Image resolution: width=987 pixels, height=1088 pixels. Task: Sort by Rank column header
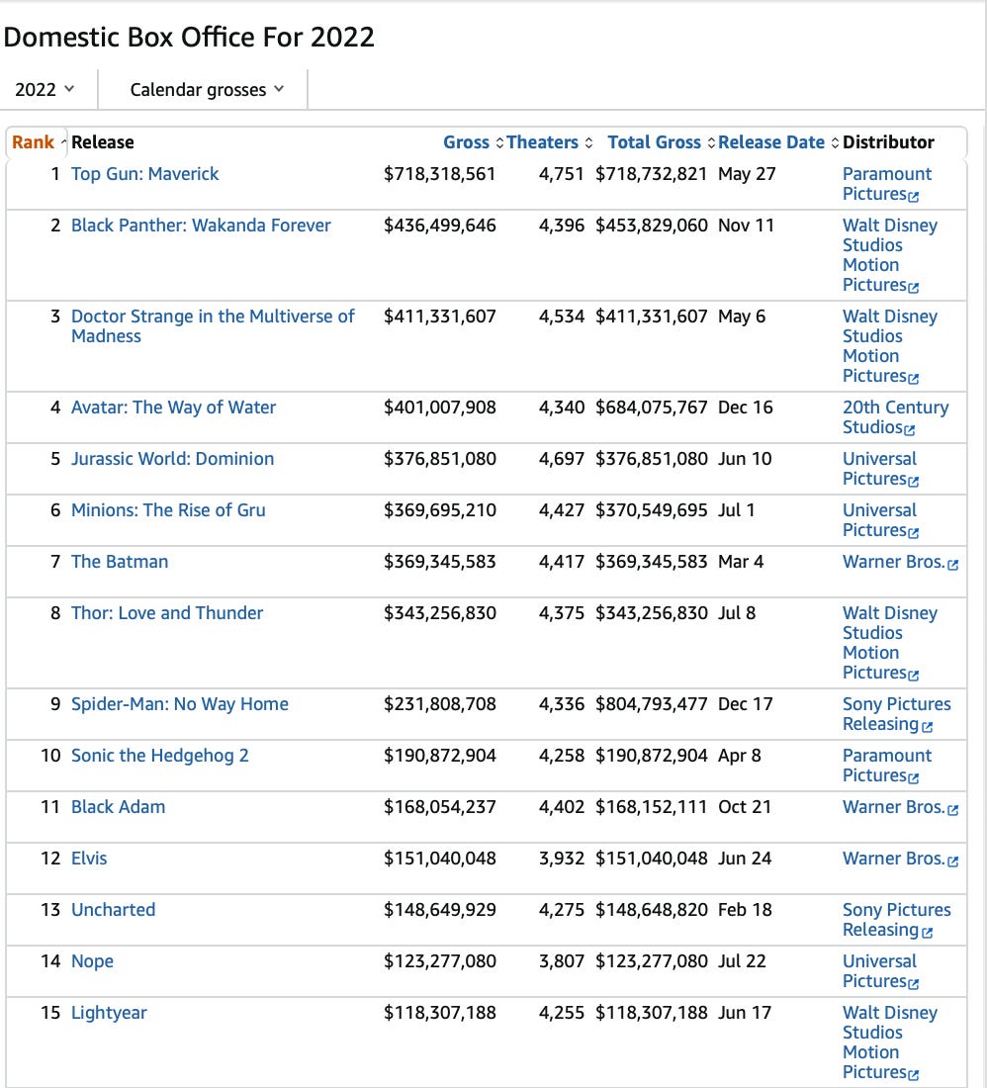click(x=39, y=142)
